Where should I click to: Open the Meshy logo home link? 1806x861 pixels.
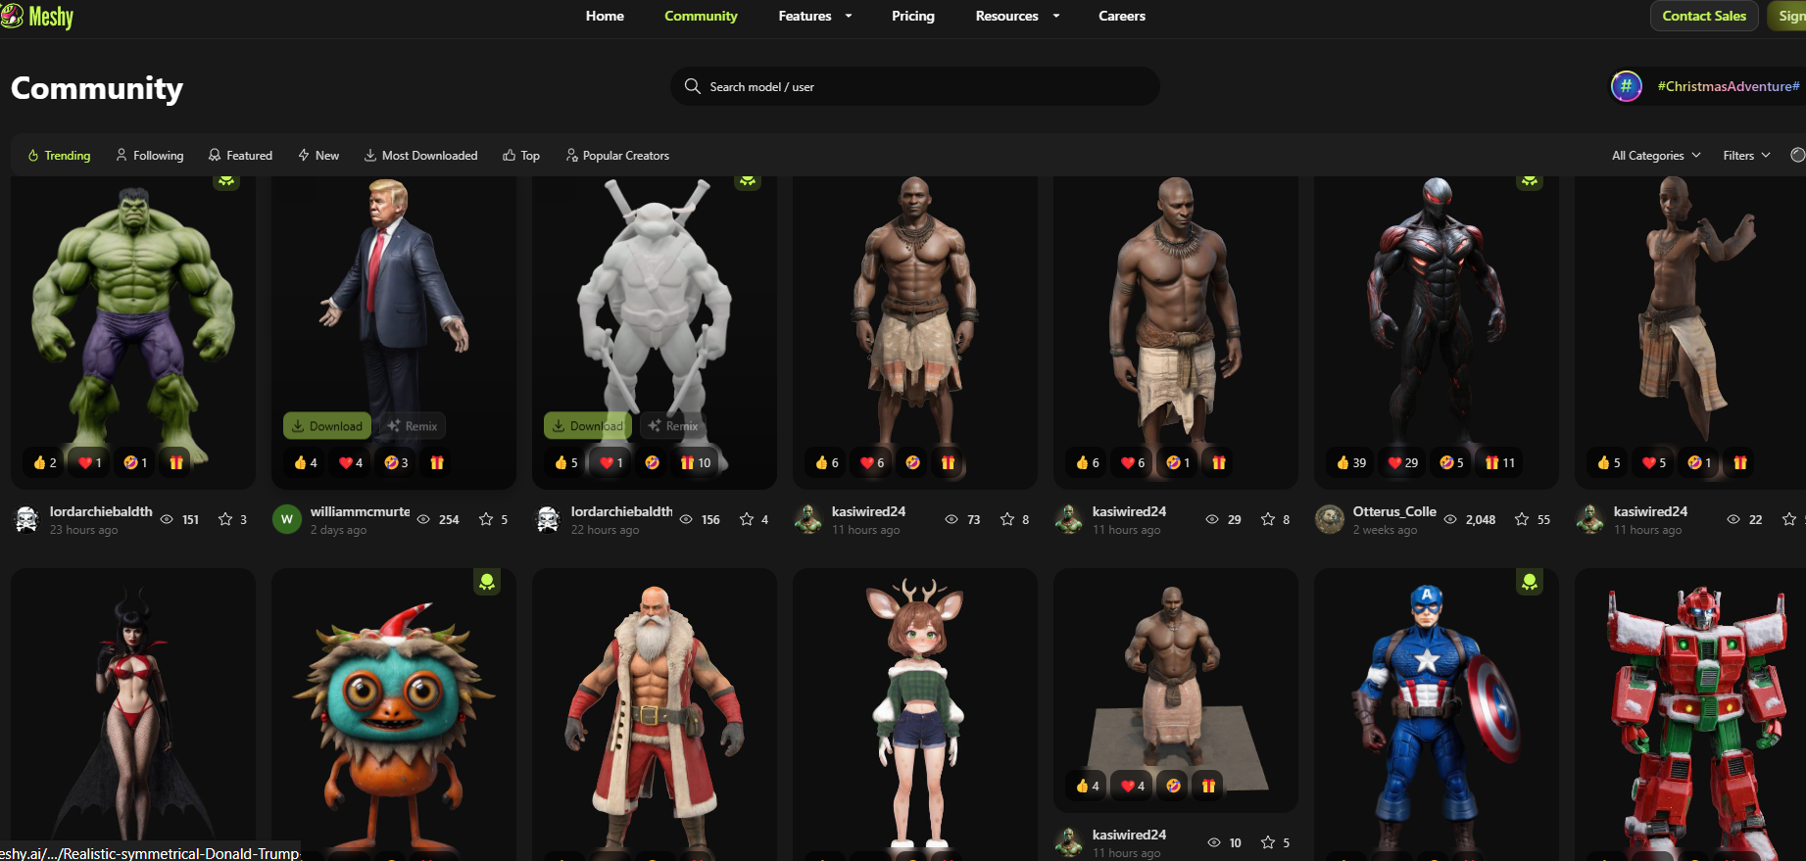(37, 16)
